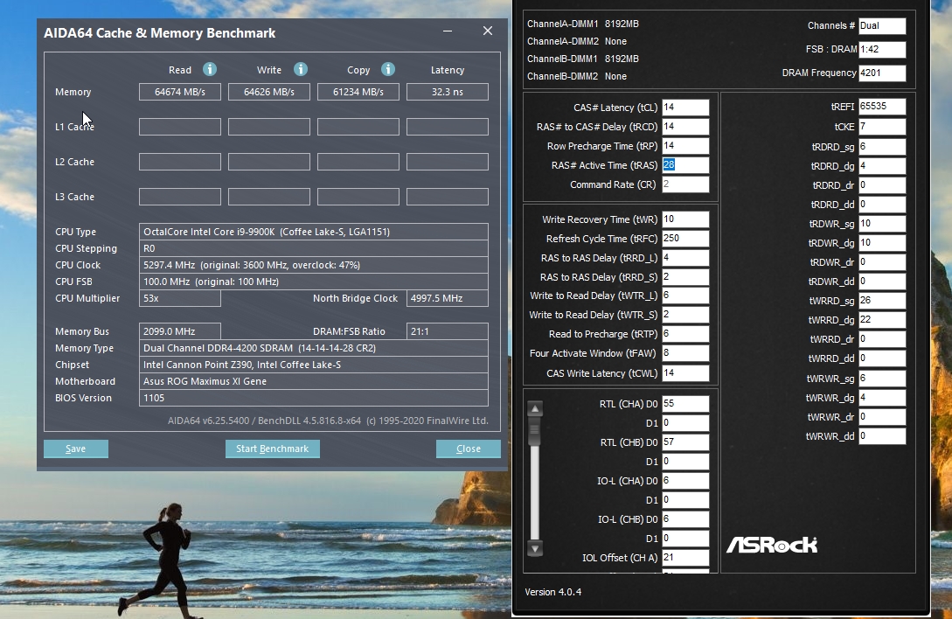952x619 pixels.
Task: Click the Save button in AIDA64
Action: pos(76,449)
